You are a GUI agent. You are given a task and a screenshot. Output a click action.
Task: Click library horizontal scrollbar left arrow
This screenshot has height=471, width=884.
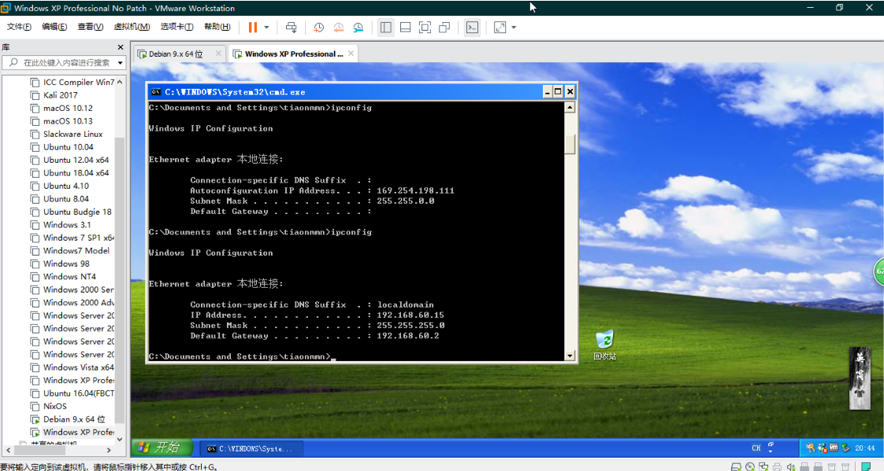(8, 451)
